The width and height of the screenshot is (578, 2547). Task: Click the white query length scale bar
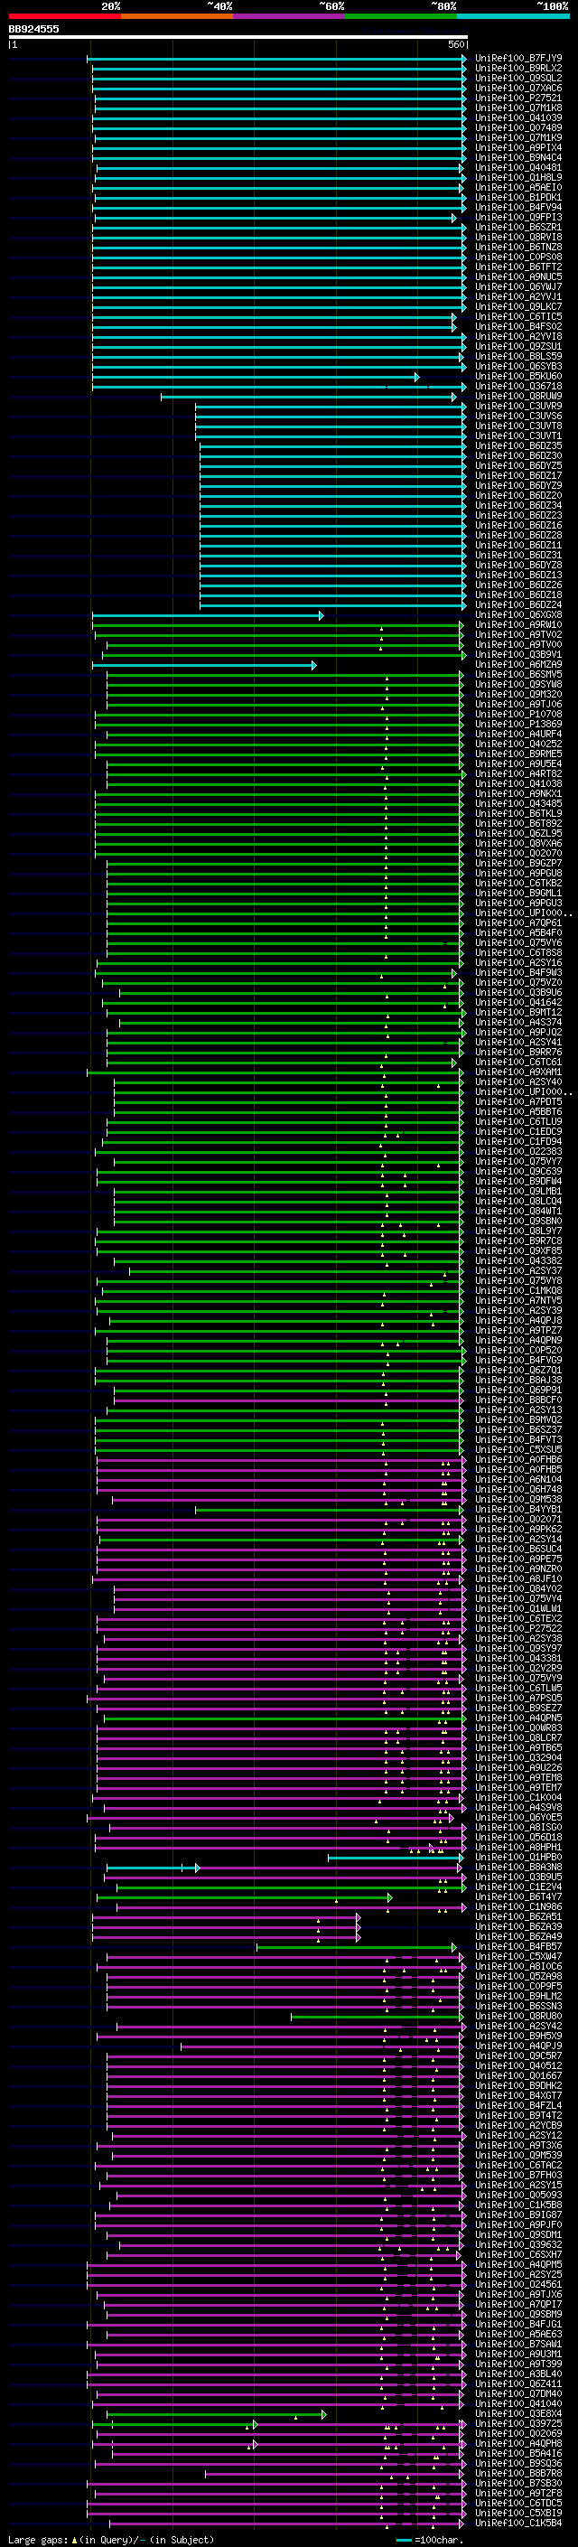pyautogui.click(x=238, y=38)
